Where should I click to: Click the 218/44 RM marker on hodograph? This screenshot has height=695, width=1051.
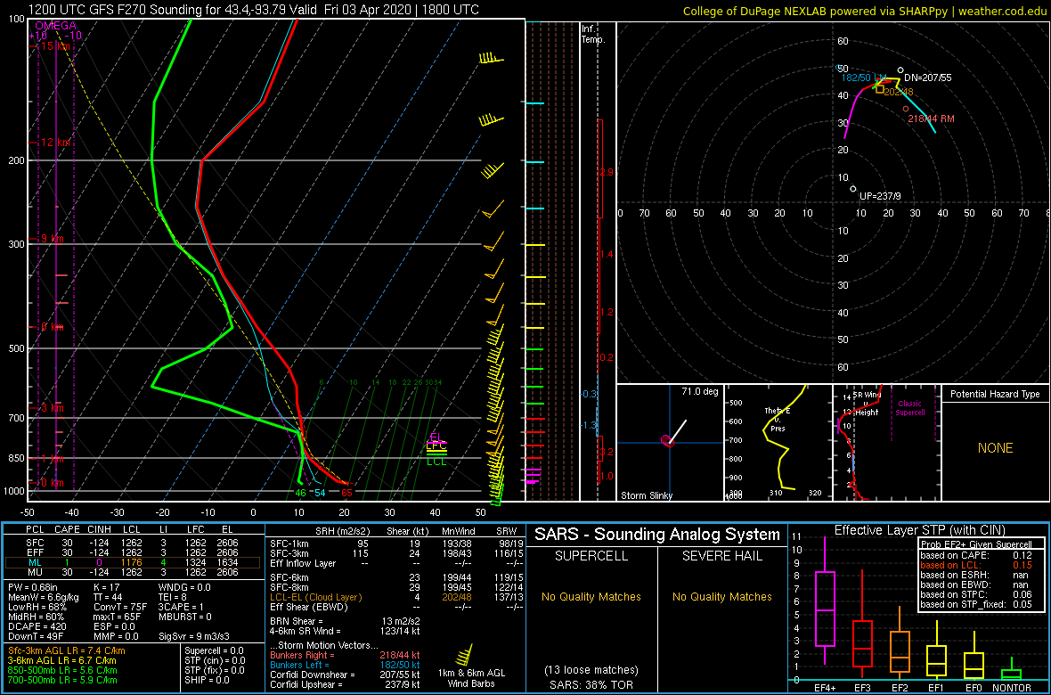pos(906,109)
